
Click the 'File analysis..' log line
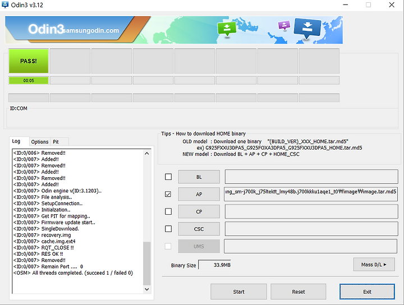(x=43, y=197)
